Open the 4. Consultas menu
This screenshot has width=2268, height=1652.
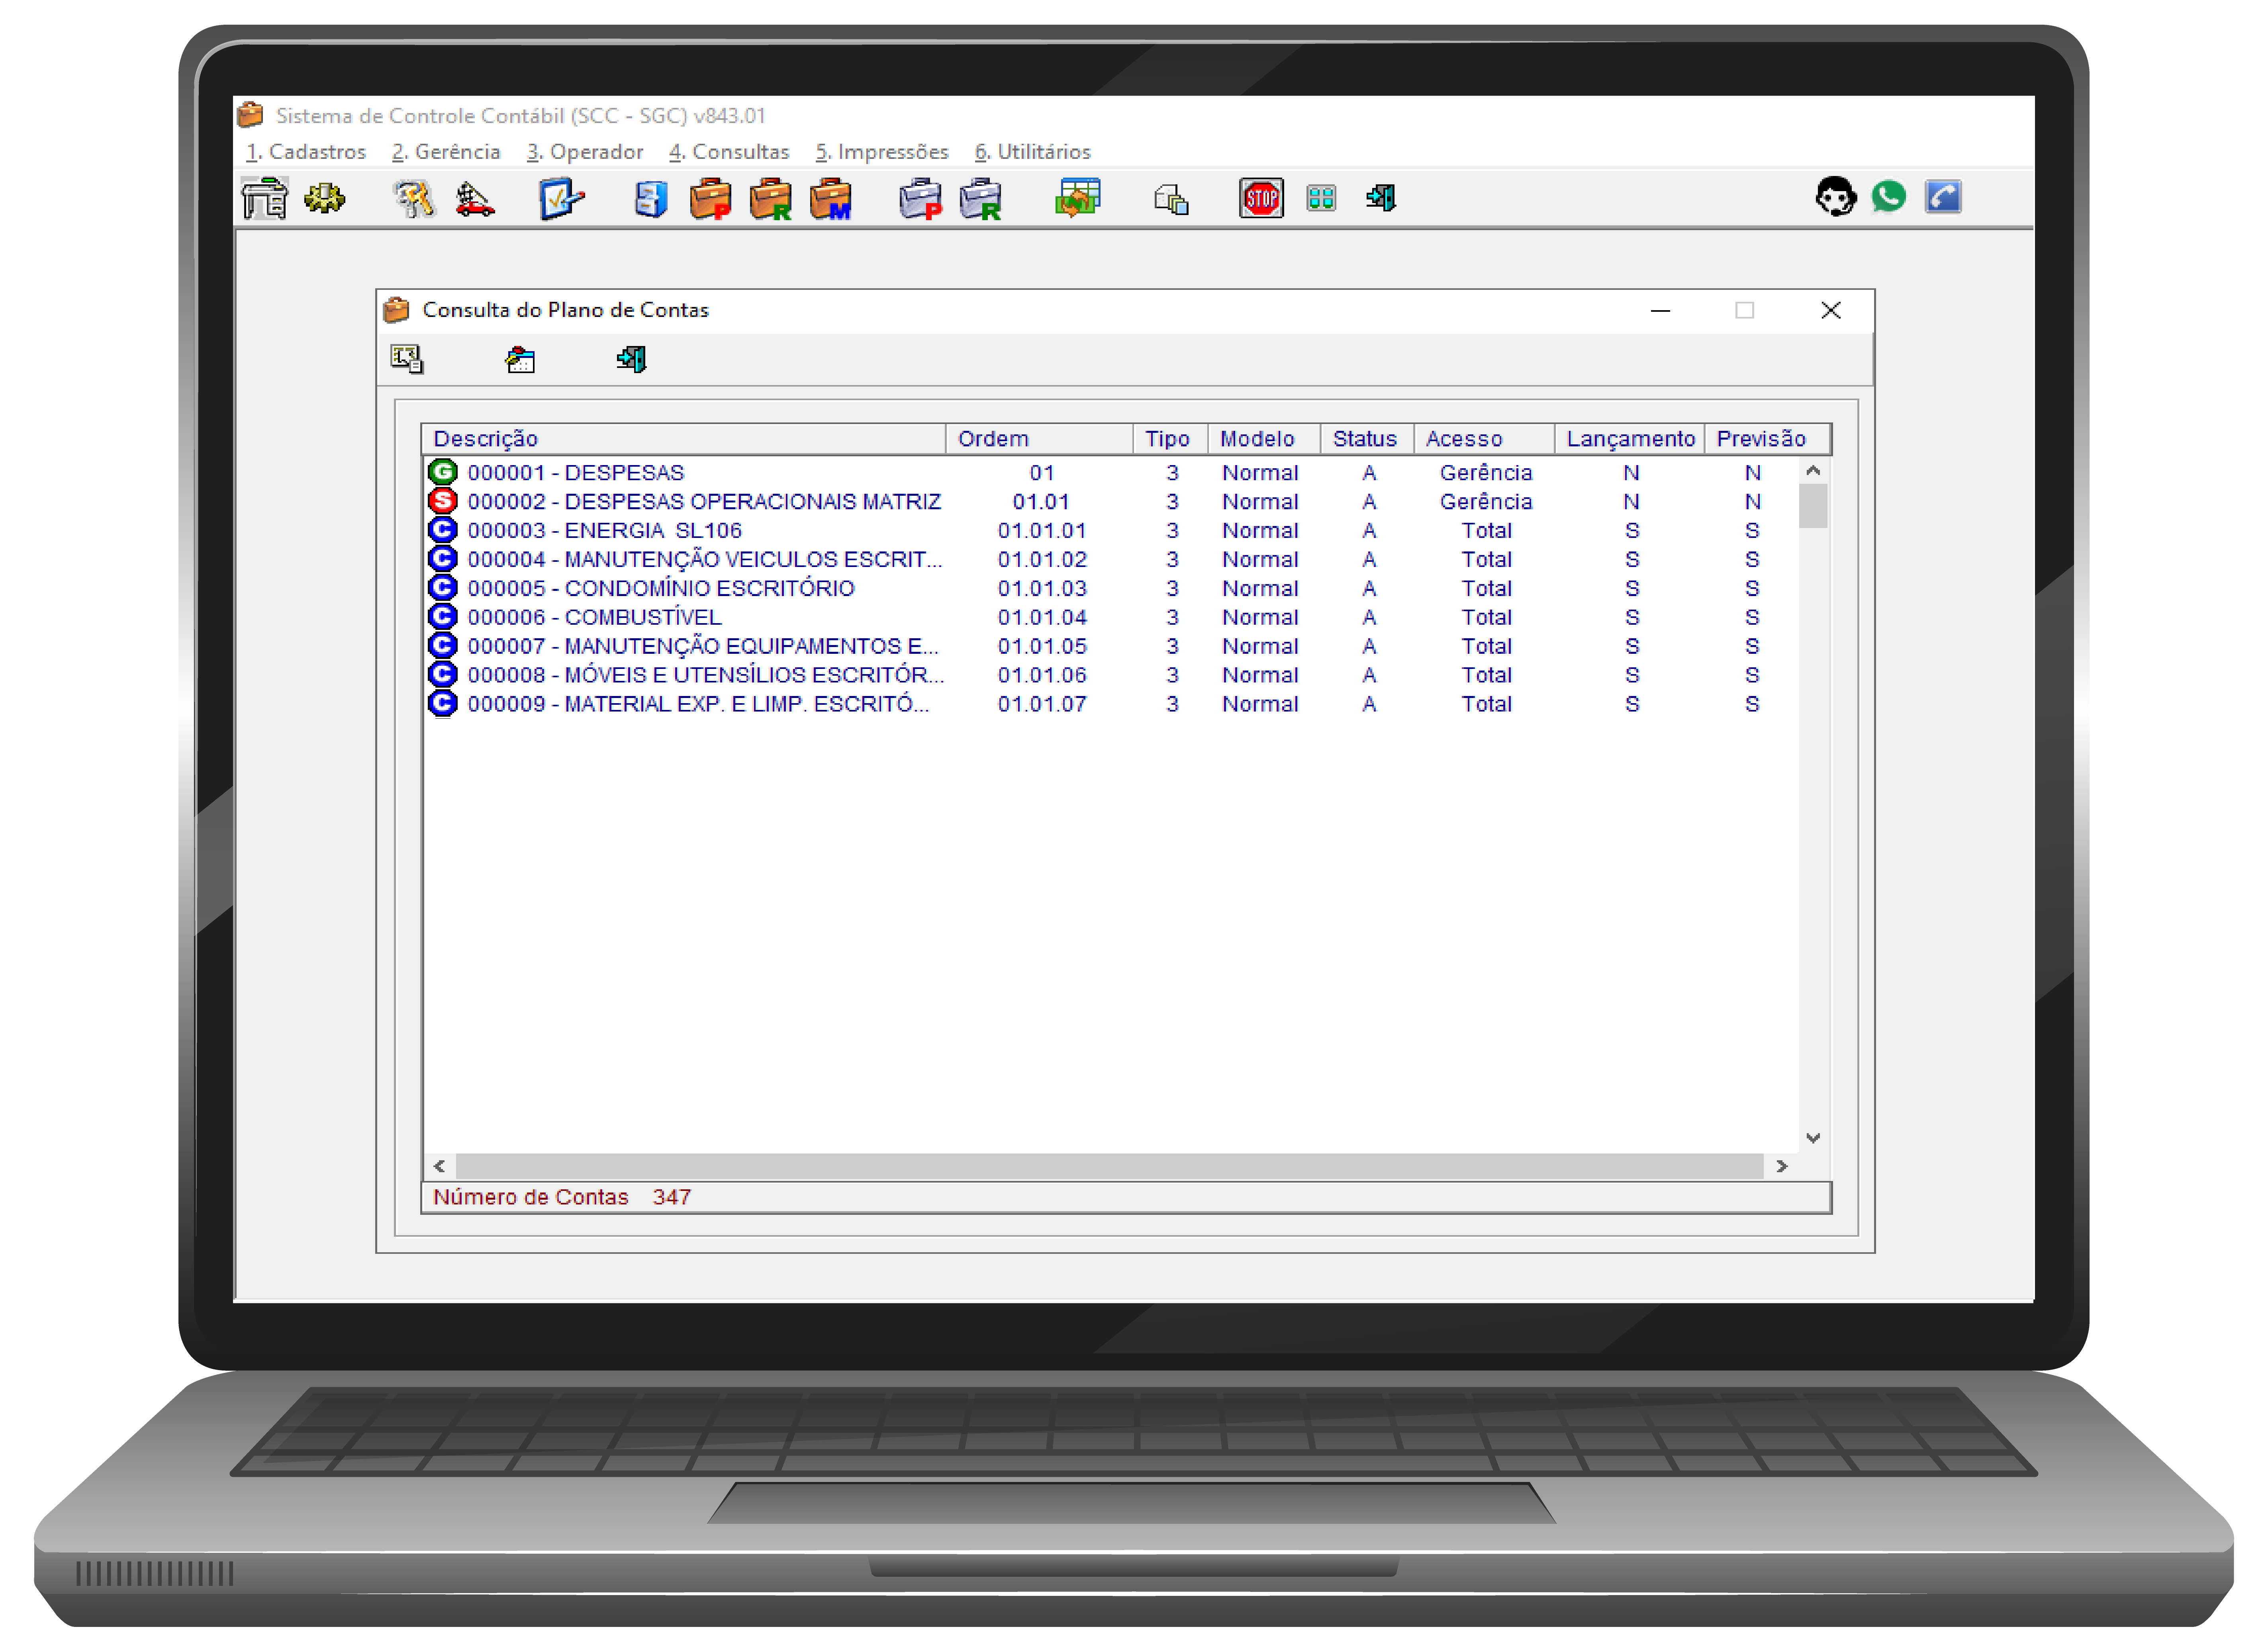(729, 152)
